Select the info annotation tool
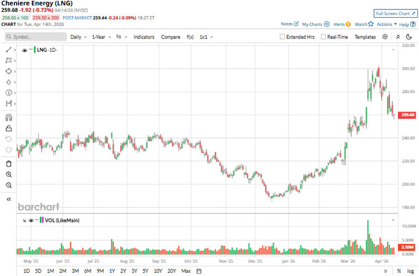Image resolution: width=419 pixels, height=276 pixels. (8, 92)
